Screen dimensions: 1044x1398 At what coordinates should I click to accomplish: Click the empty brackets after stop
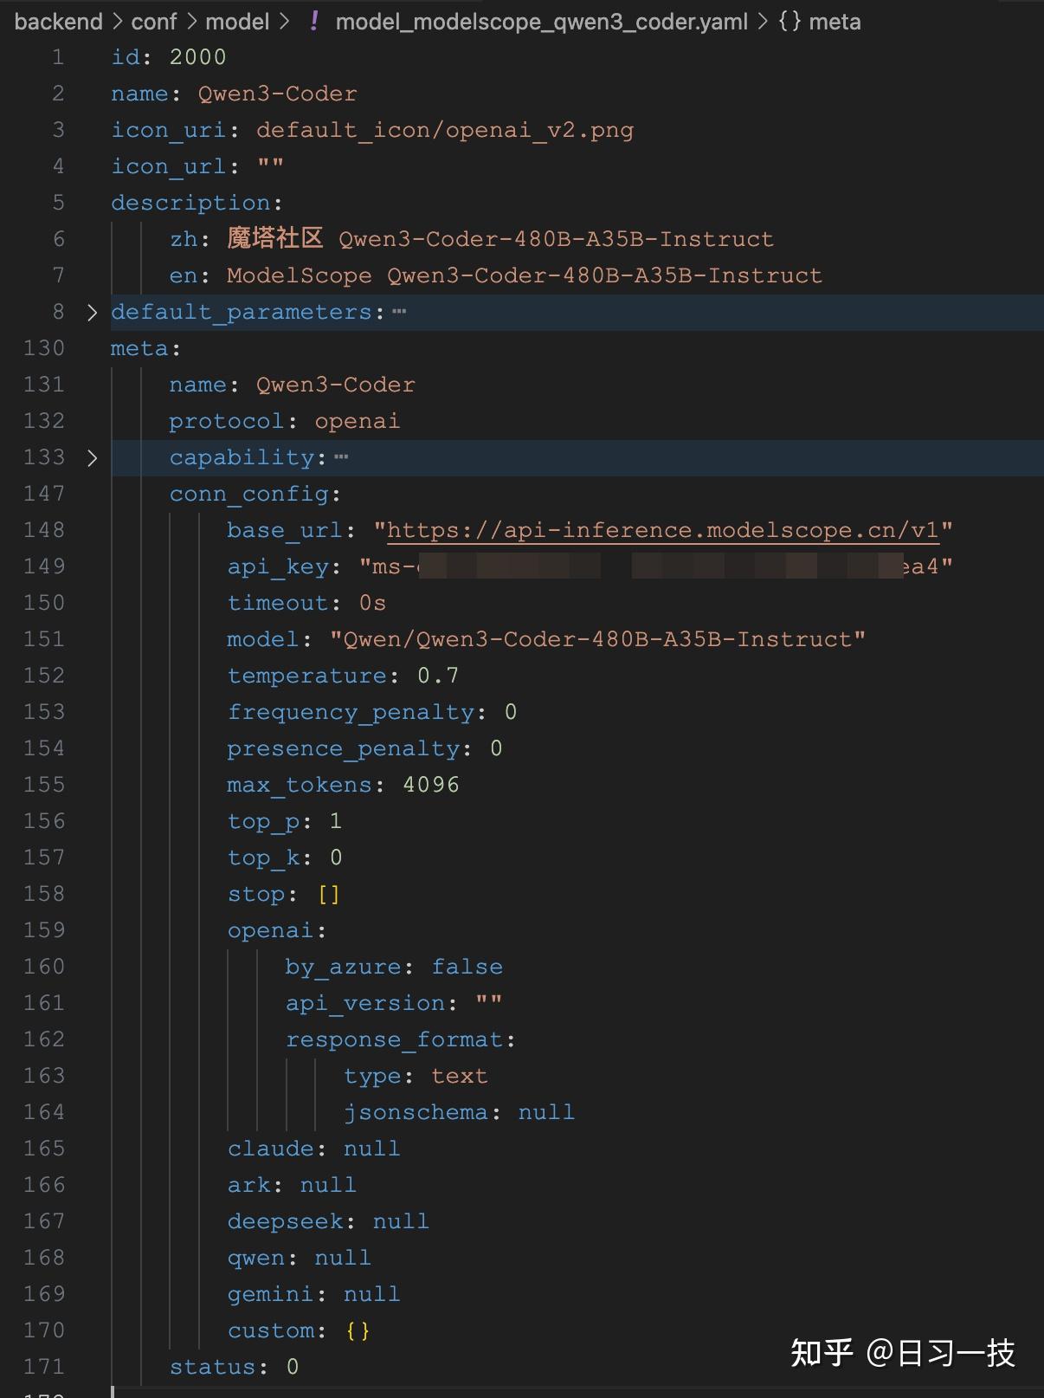tap(329, 894)
